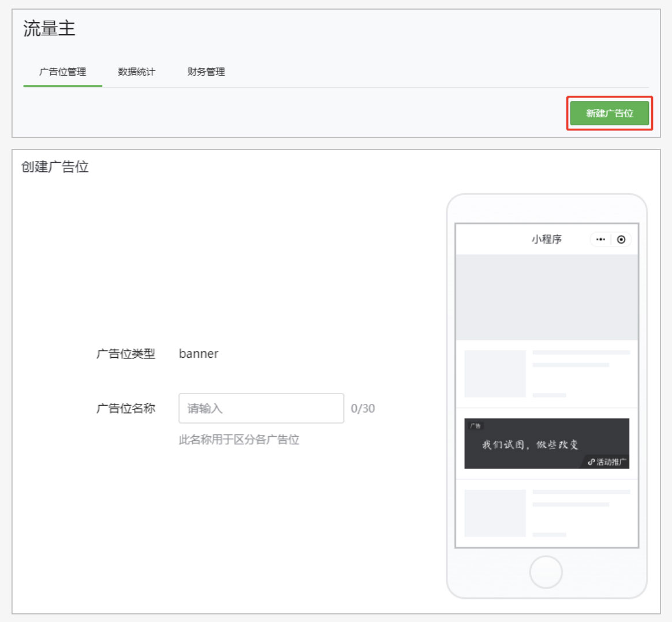Screen dimensions: 672x622
Task: Switch to the 广告位管理 tab
Action: pos(62,72)
